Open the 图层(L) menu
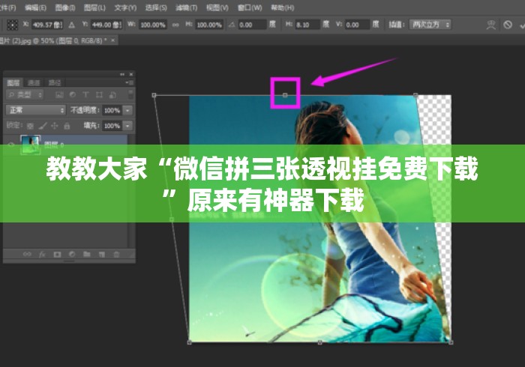The height and width of the screenshot is (367, 525). point(94,7)
